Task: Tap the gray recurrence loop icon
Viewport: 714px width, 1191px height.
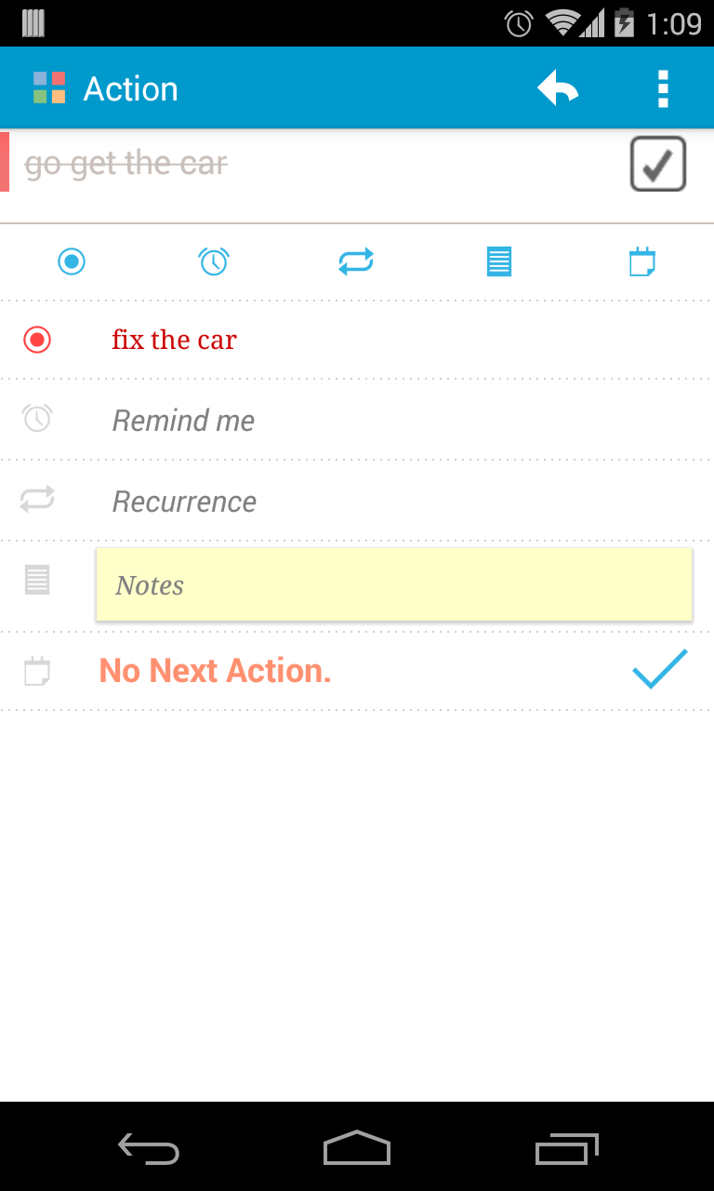Action: [x=37, y=499]
